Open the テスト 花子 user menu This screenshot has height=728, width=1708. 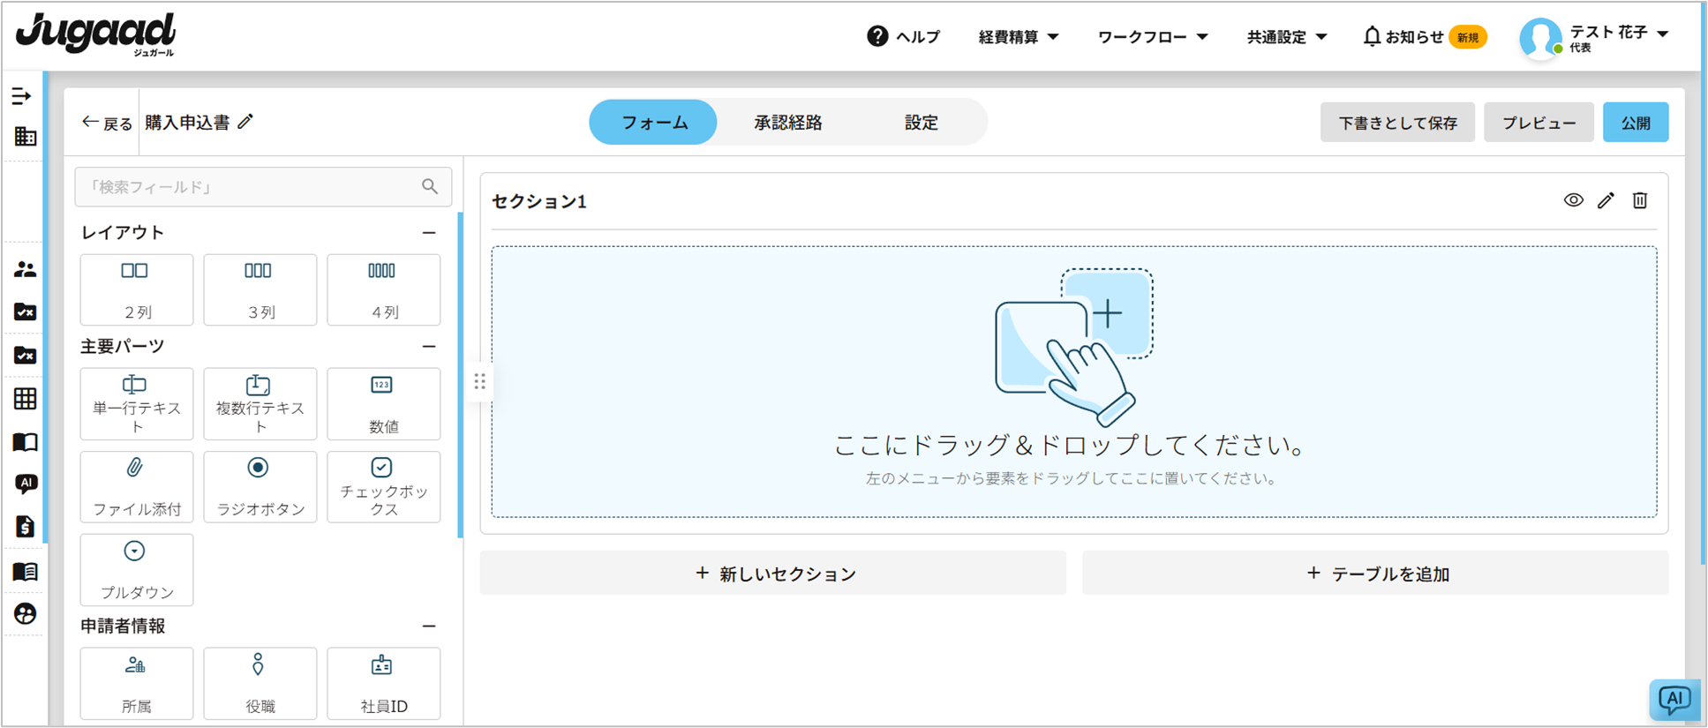click(1596, 37)
